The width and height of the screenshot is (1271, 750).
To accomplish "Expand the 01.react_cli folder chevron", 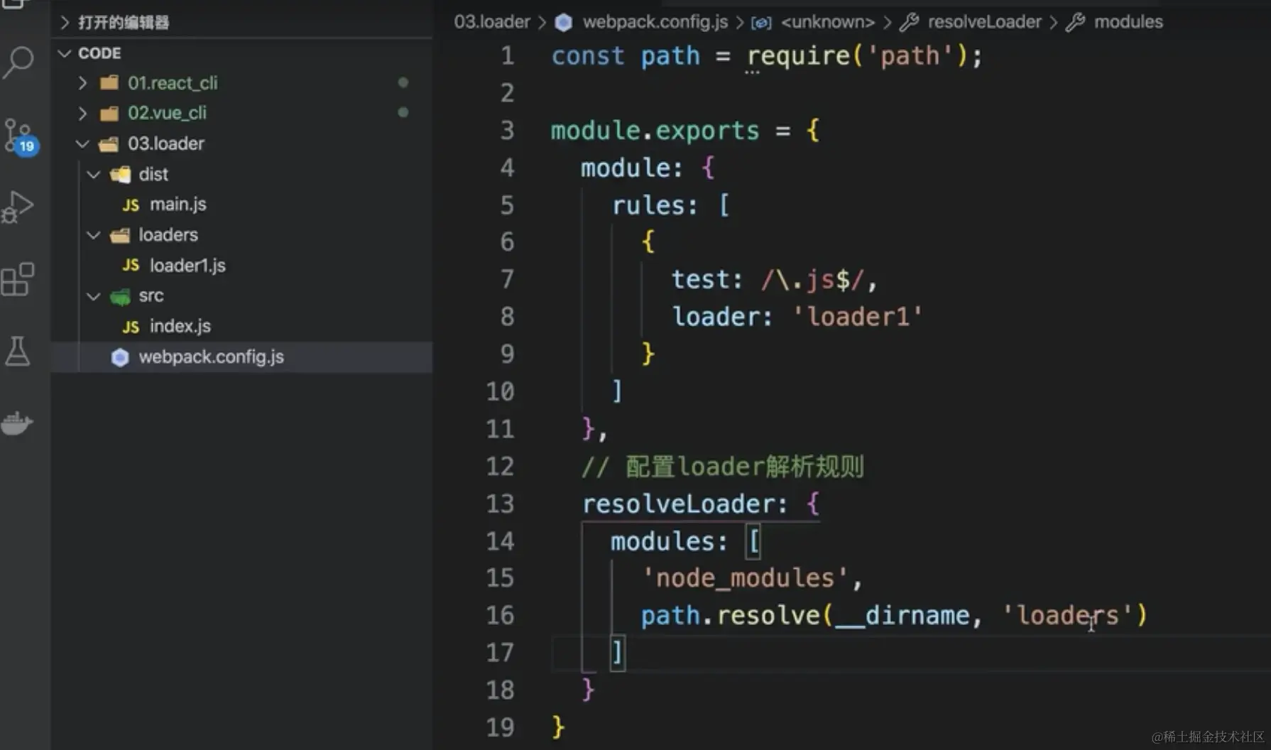I will coord(82,83).
